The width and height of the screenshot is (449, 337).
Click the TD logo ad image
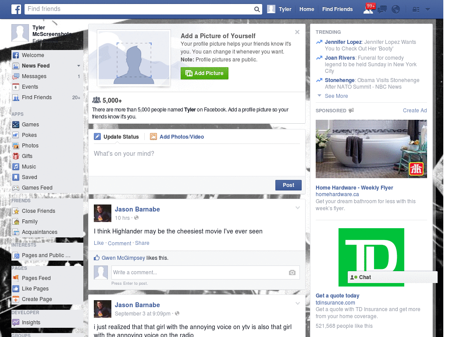tap(371, 257)
